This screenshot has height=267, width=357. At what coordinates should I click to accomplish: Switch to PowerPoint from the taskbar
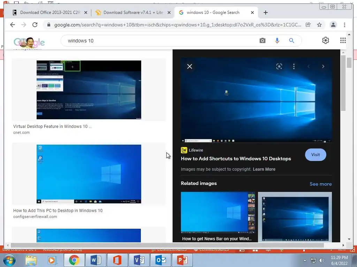[x=182, y=260]
